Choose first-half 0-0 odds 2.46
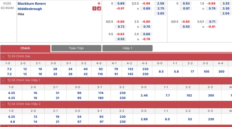Viewport: 232px width, 127px height. click(x=144, y=96)
